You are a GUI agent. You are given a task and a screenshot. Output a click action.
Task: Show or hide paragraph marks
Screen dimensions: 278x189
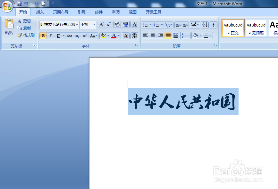point(214,25)
